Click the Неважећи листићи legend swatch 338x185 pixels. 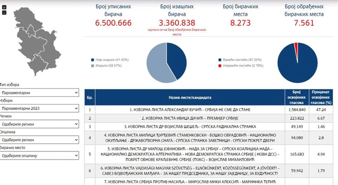click(x=220, y=66)
